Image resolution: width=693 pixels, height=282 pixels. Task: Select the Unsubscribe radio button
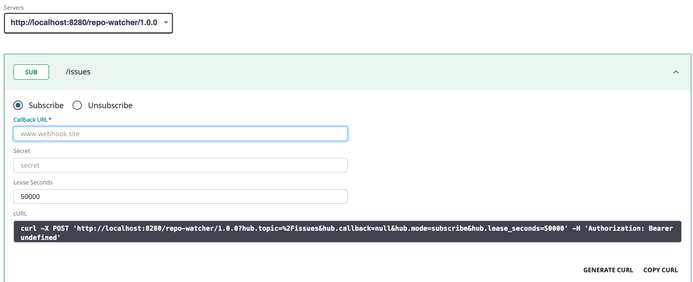pyautogui.click(x=77, y=105)
